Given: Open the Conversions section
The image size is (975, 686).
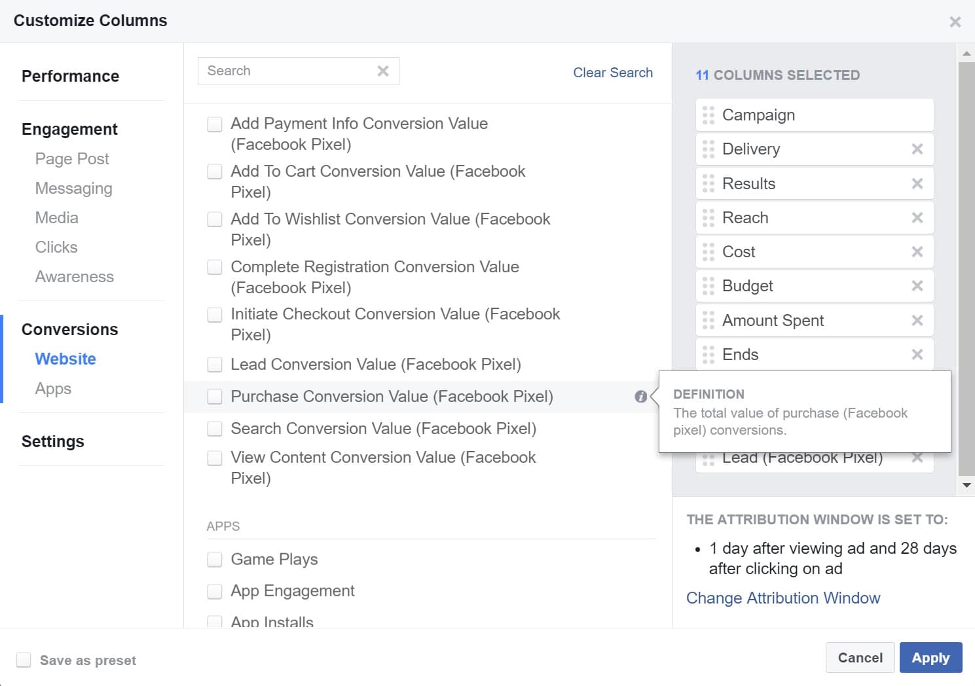Looking at the screenshot, I should 69,329.
